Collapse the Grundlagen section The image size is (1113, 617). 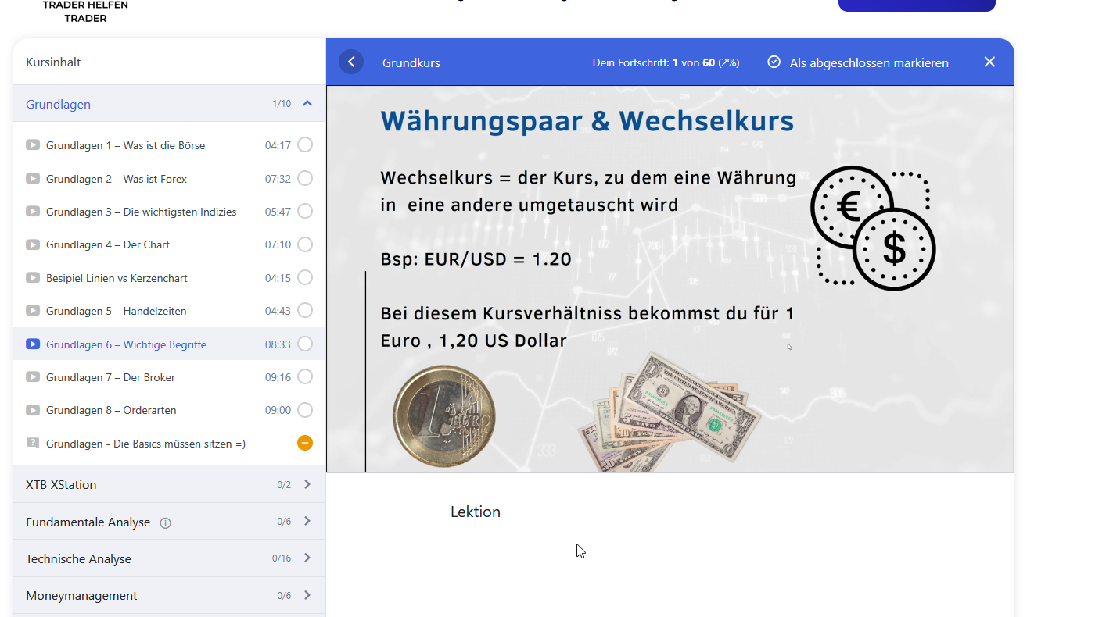tap(307, 104)
